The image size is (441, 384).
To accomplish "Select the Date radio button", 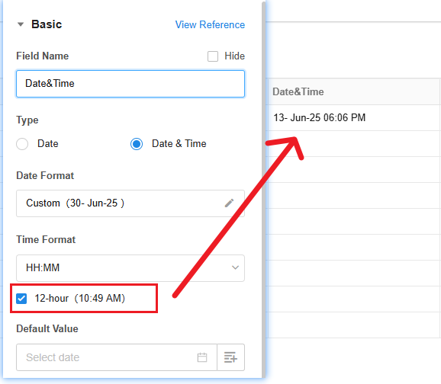I will (x=22, y=144).
